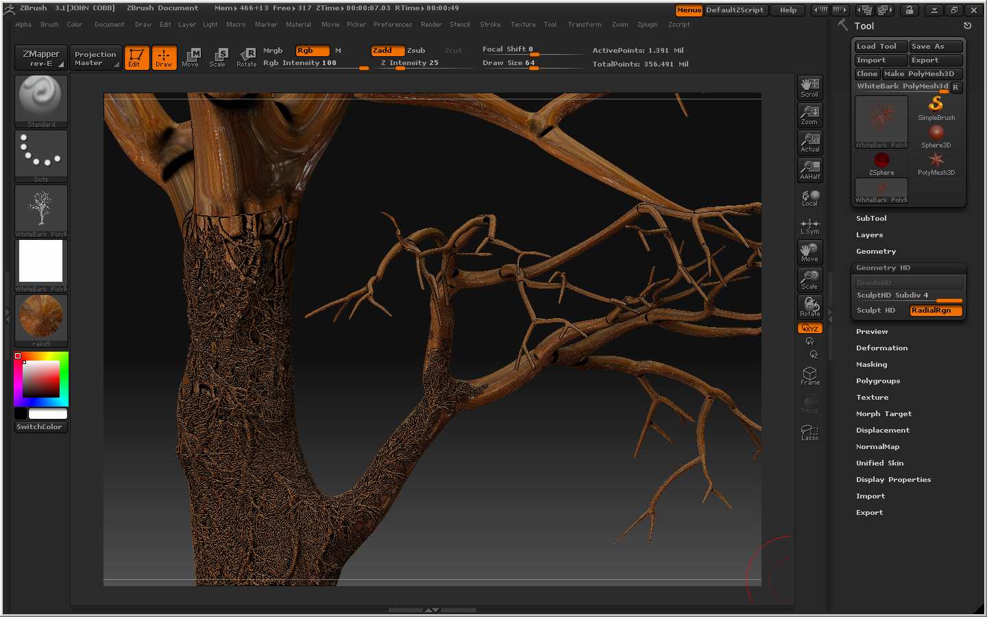This screenshot has height=617, width=987.
Task: Toggle Local transformations icon
Action: (810, 198)
